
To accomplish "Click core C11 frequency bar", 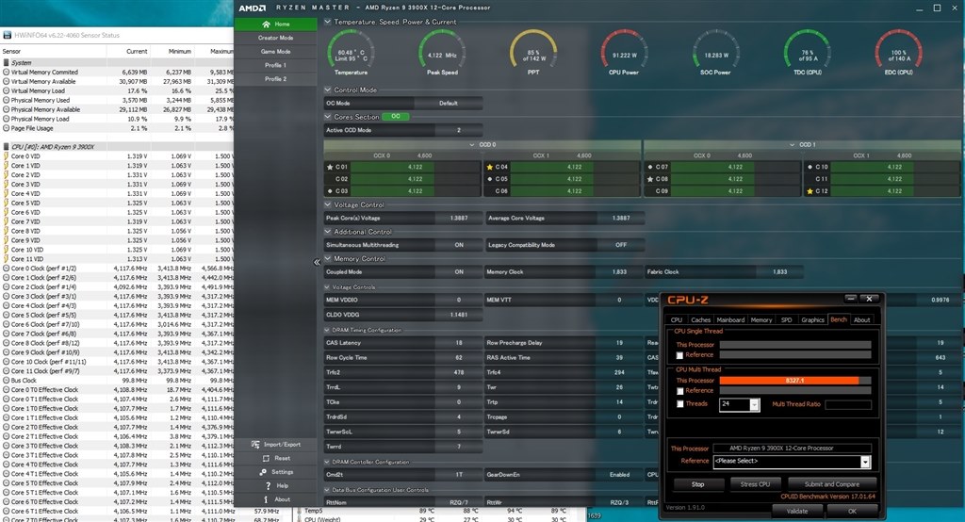I will click(x=895, y=179).
